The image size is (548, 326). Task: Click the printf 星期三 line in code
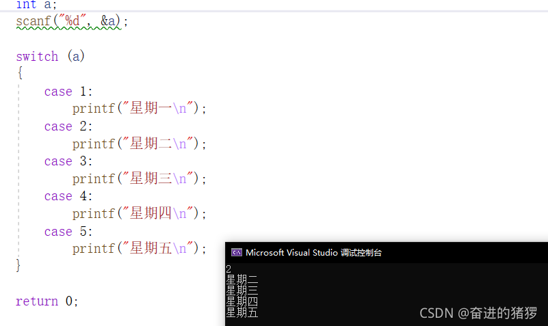[x=140, y=178]
